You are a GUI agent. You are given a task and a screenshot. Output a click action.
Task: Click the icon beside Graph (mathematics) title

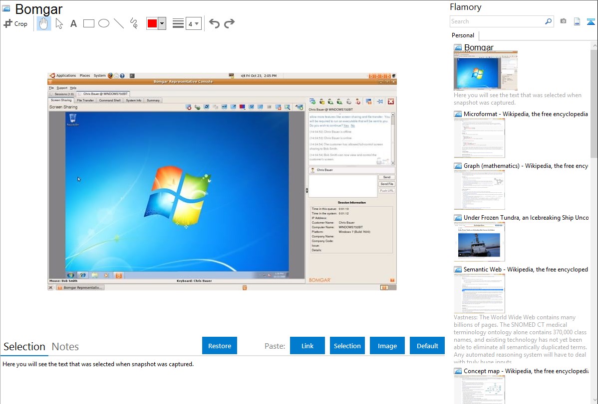pyautogui.click(x=458, y=166)
